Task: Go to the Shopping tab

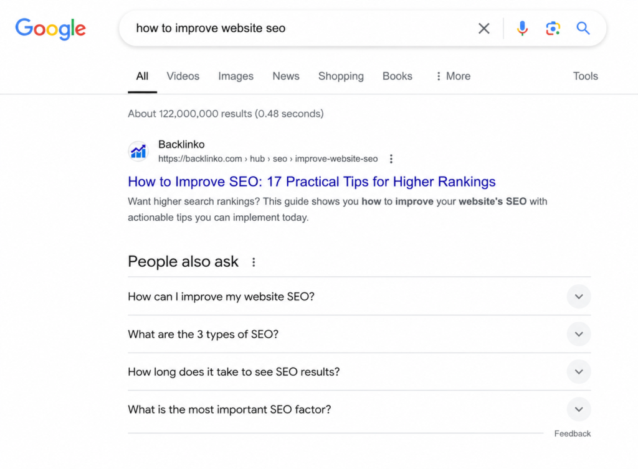Action: [341, 76]
